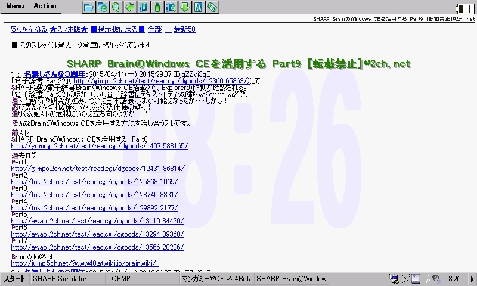Viewport: 477px width, 286px height.
Task: Open the brainwiki atwiki.jp link
Action: [84, 263]
